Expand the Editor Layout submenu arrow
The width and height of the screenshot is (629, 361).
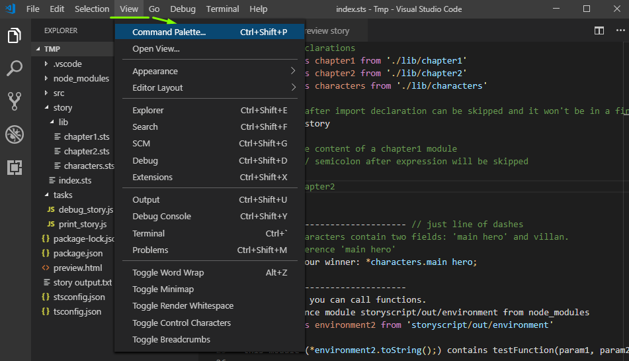click(x=293, y=87)
